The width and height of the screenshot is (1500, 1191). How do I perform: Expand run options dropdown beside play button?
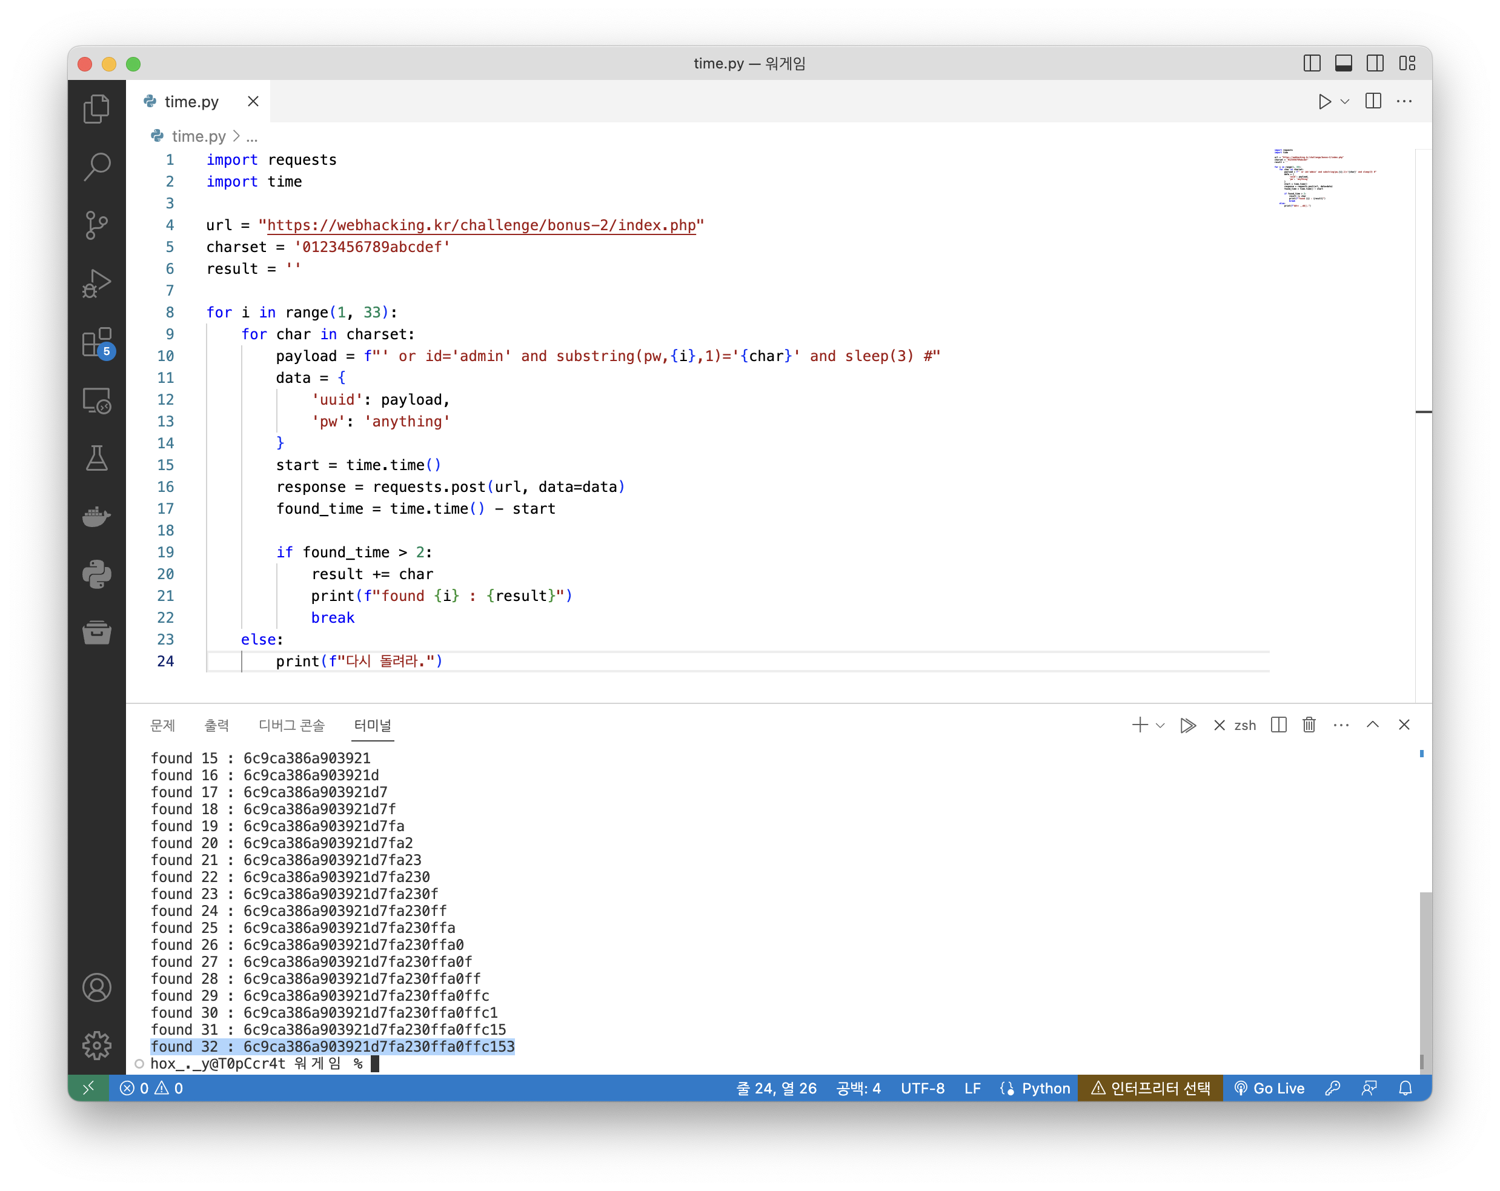(1345, 102)
